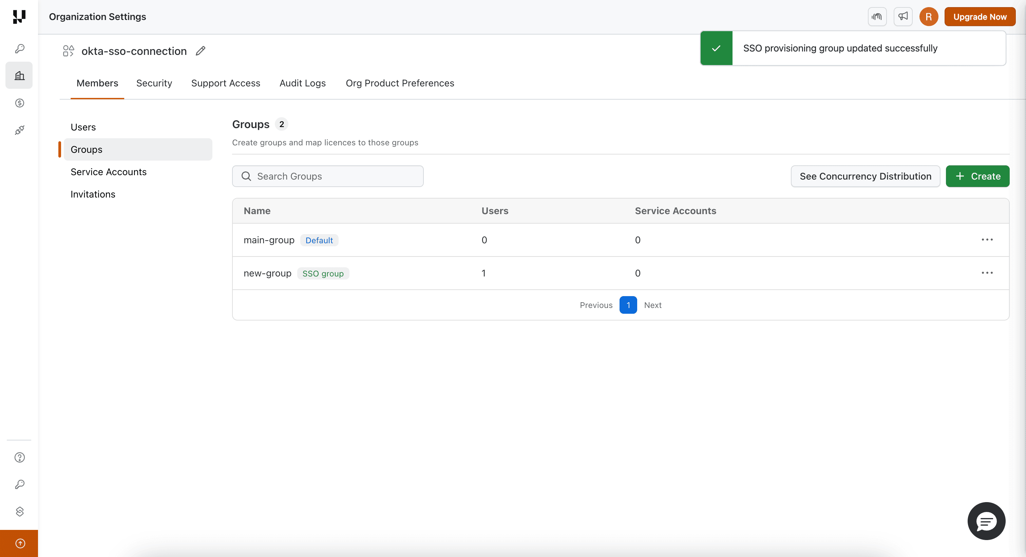Image resolution: width=1026 pixels, height=557 pixels.
Task: Open Service Accounts in members menu
Action: [138, 172]
